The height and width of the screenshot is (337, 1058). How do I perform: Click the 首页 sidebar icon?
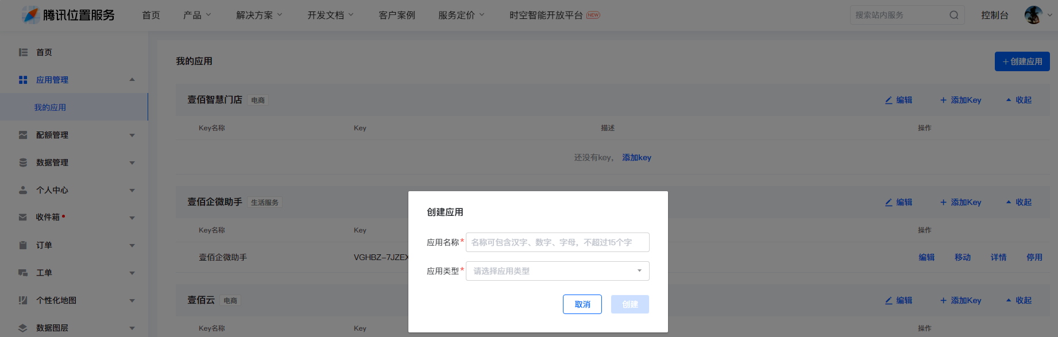(x=23, y=52)
